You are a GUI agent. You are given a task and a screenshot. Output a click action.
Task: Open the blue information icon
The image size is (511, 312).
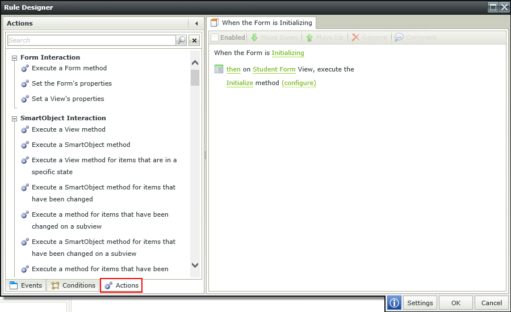pos(395,303)
